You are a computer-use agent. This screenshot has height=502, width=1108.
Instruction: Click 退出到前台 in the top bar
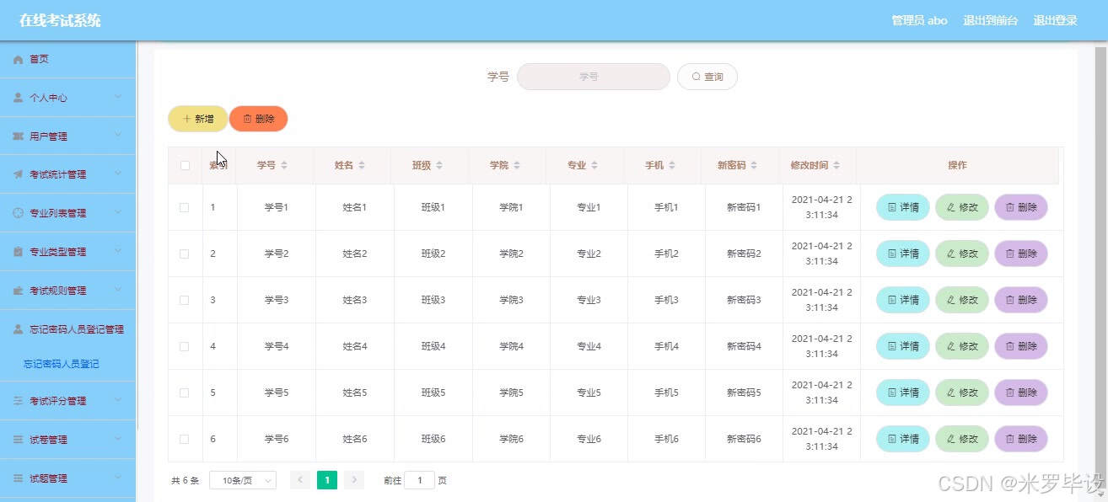coord(991,20)
